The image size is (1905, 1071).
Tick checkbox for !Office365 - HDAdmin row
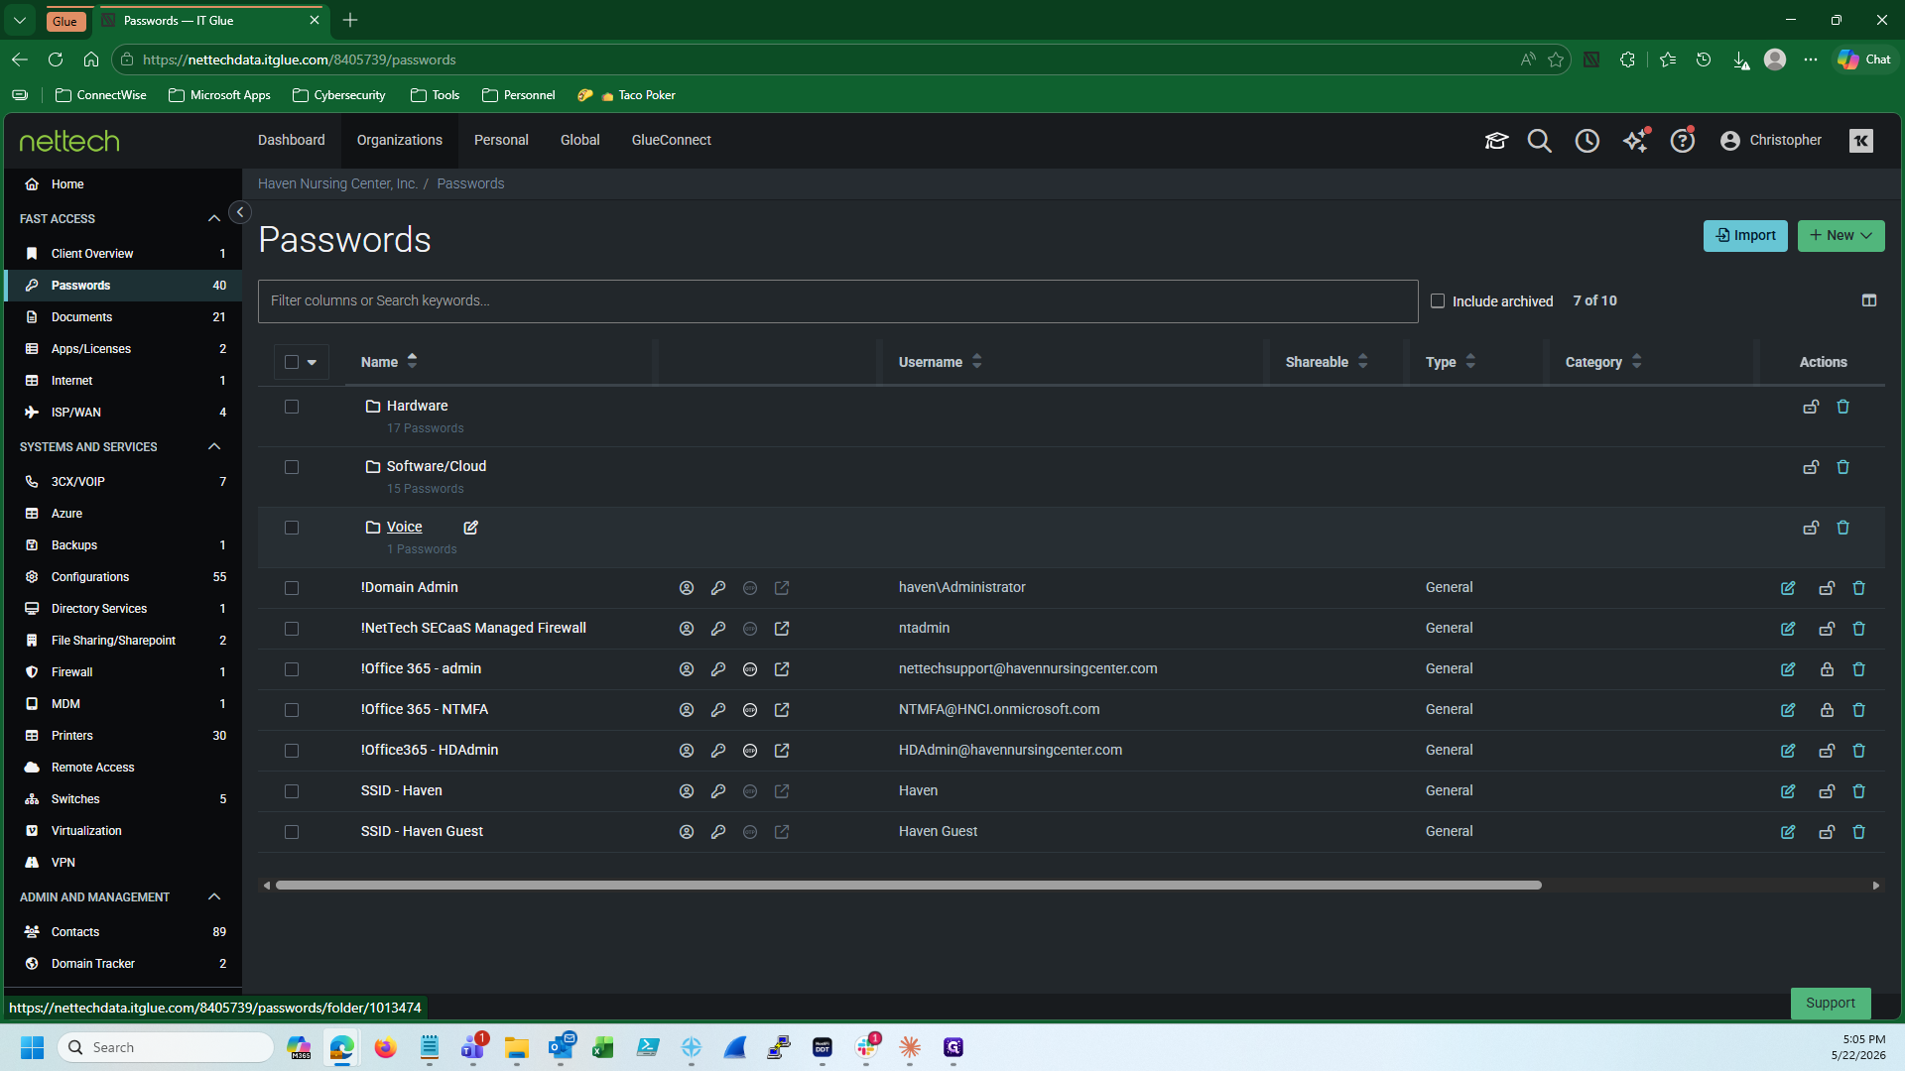pos(292,751)
